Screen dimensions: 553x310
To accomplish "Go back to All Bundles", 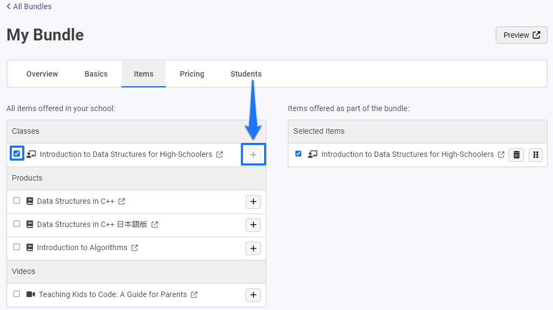I will click(x=29, y=6).
